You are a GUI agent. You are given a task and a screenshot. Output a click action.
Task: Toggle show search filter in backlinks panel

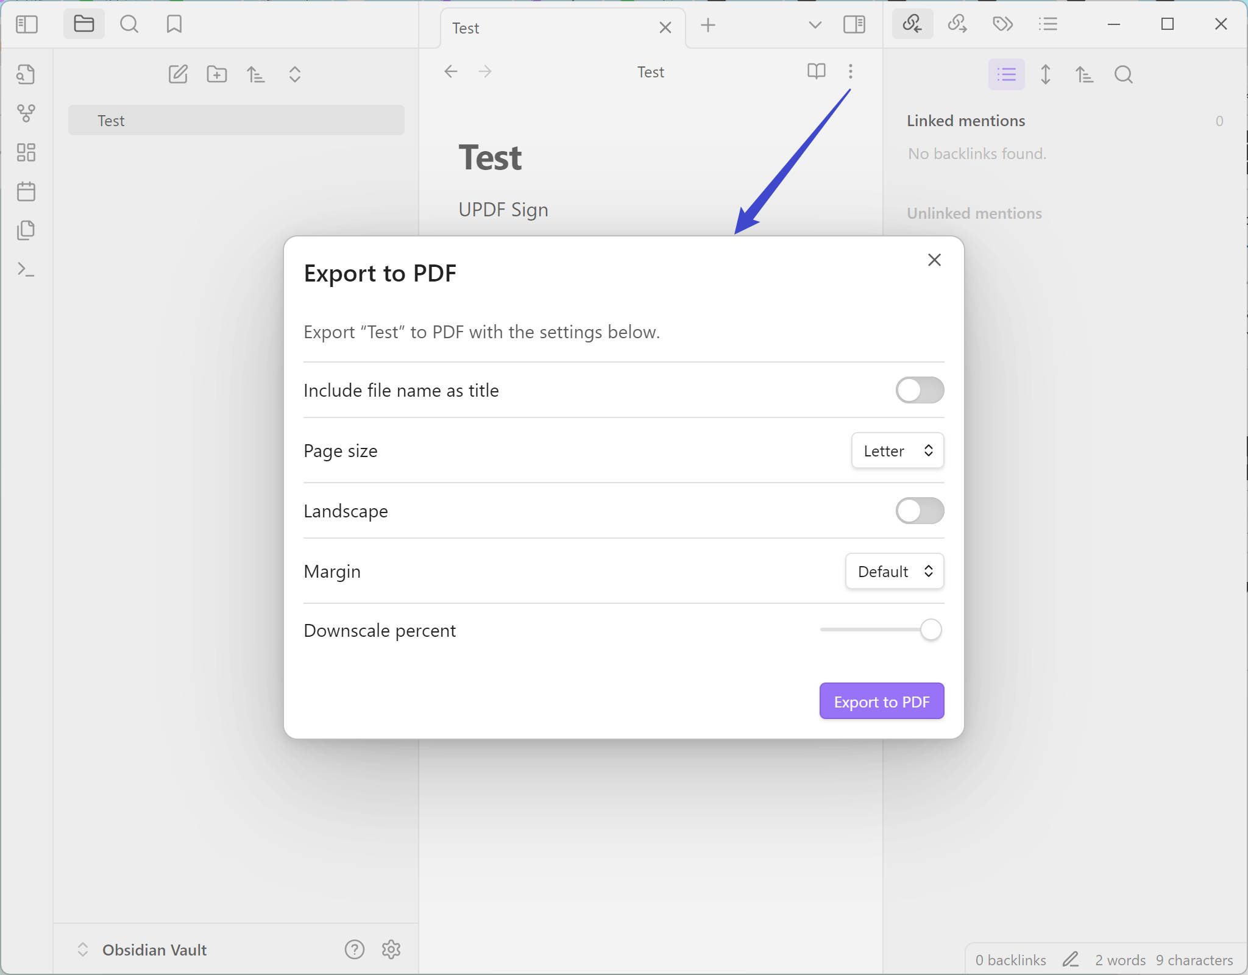[x=1124, y=74]
